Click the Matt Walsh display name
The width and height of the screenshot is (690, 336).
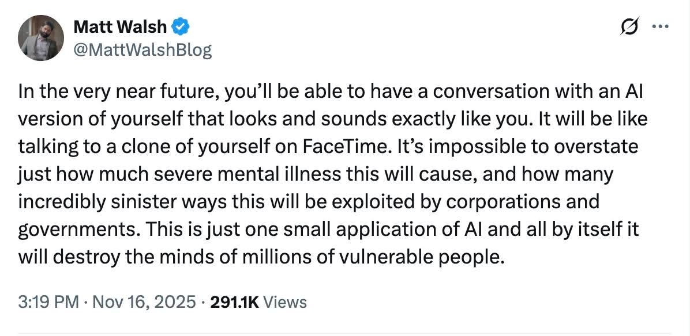point(120,27)
